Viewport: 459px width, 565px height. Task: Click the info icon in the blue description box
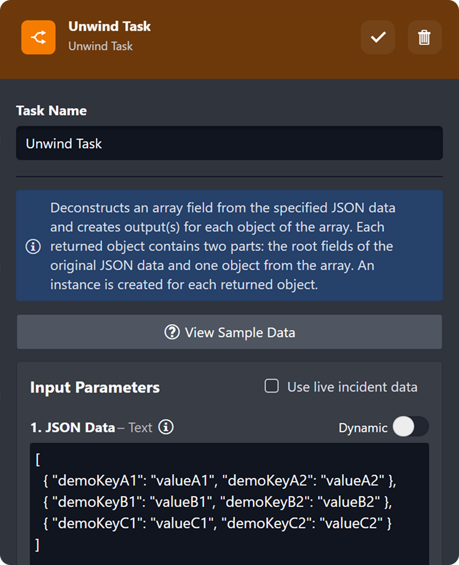click(33, 246)
